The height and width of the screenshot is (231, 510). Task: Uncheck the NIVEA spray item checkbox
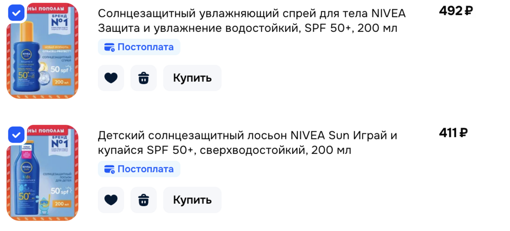(x=16, y=13)
